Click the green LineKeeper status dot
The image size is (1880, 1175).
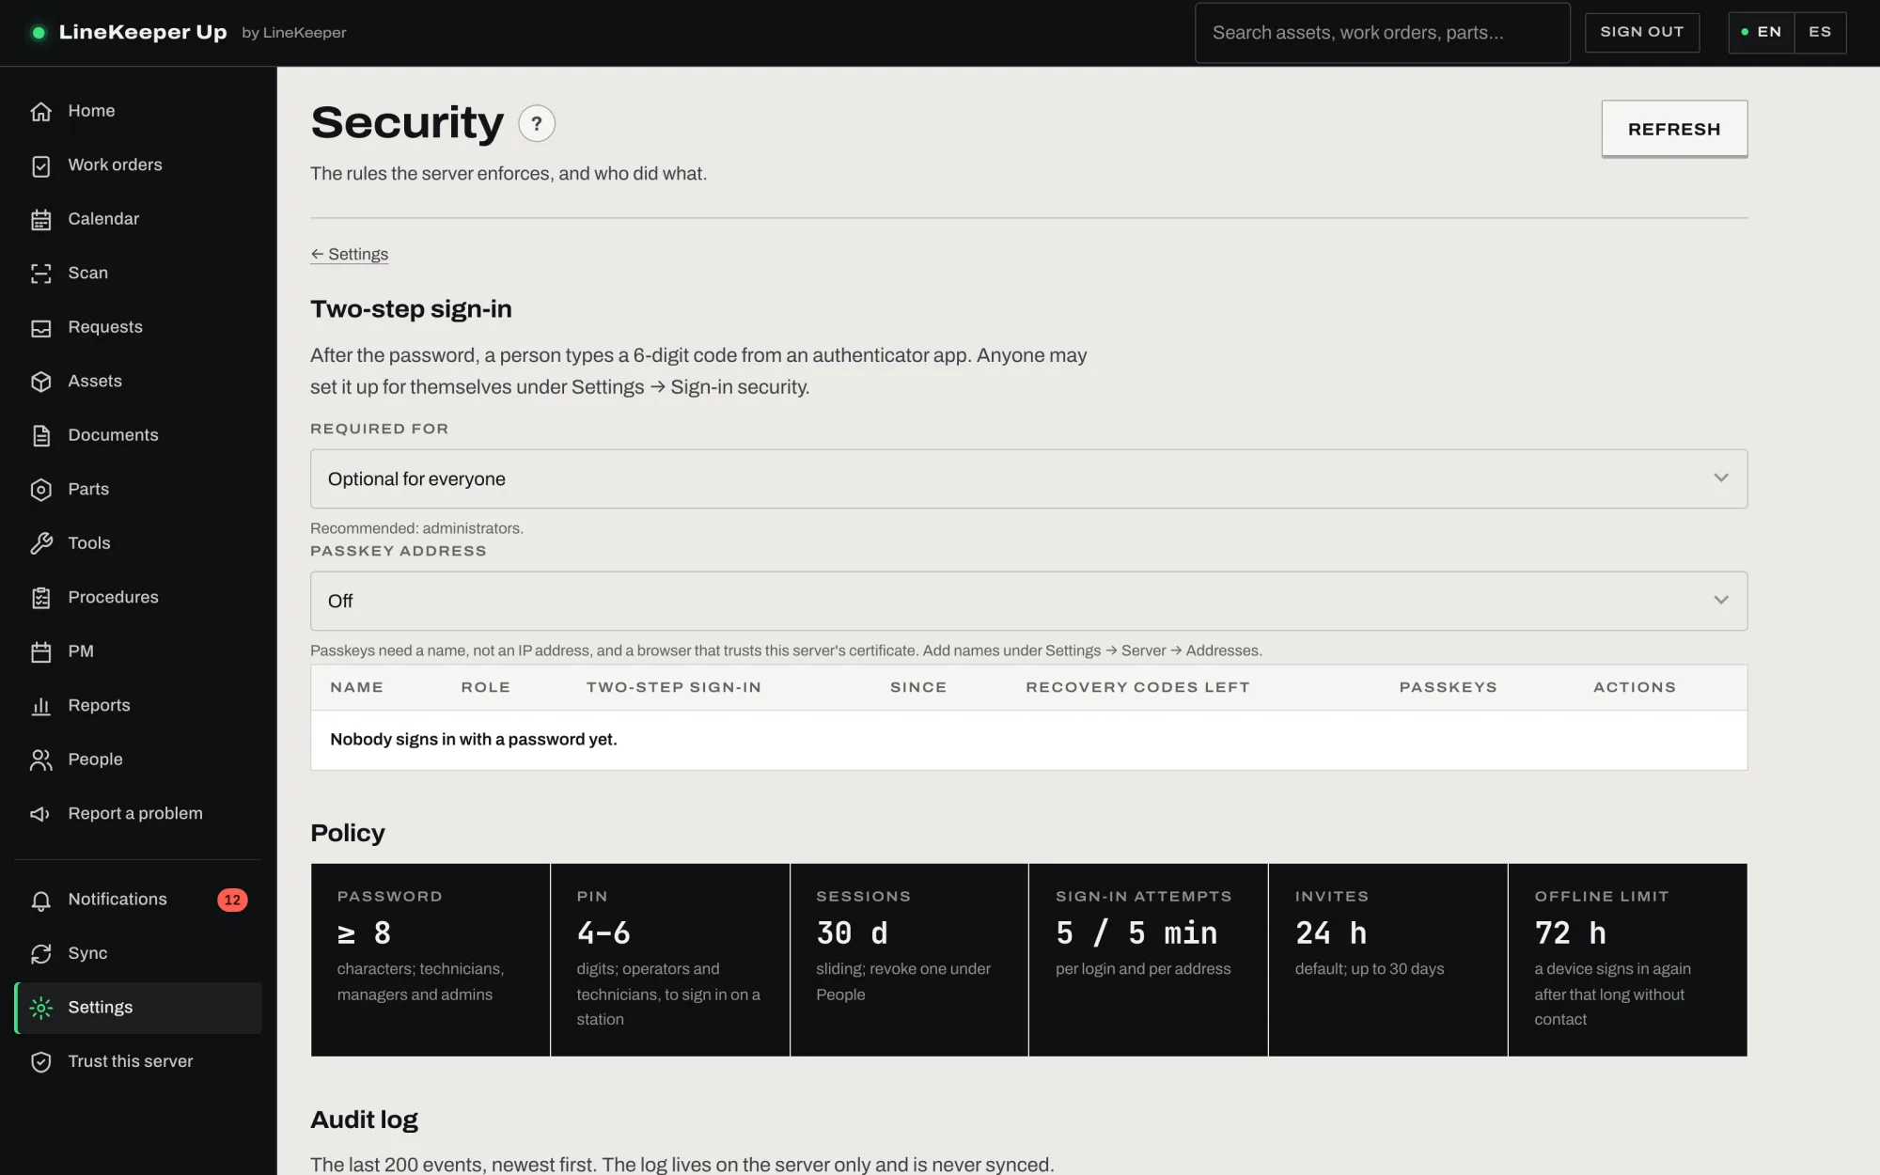click(39, 33)
